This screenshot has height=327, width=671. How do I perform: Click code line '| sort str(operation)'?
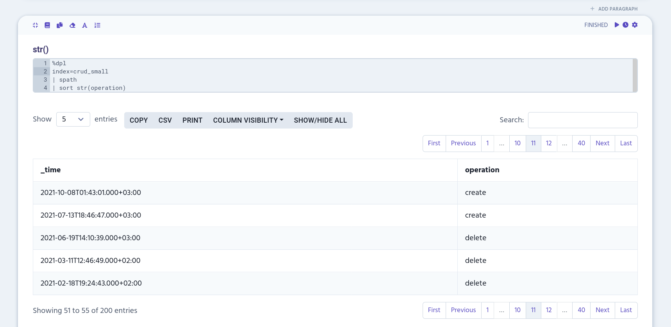[89, 88]
